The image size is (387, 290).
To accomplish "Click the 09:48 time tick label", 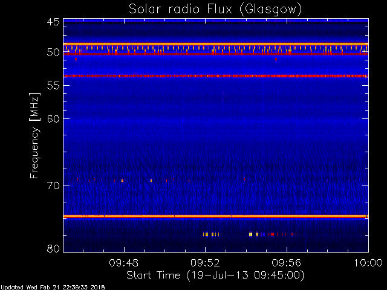I will pos(124,263).
